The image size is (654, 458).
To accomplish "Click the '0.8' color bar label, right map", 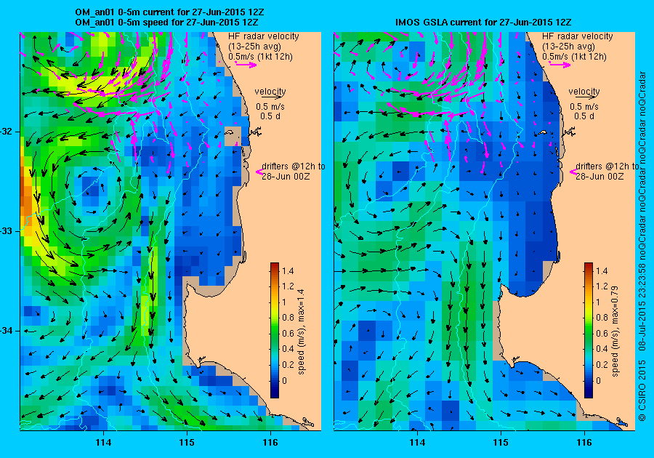I will click(602, 318).
